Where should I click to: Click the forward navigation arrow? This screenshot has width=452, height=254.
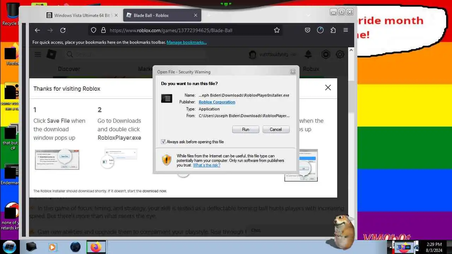click(x=50, y=30)
